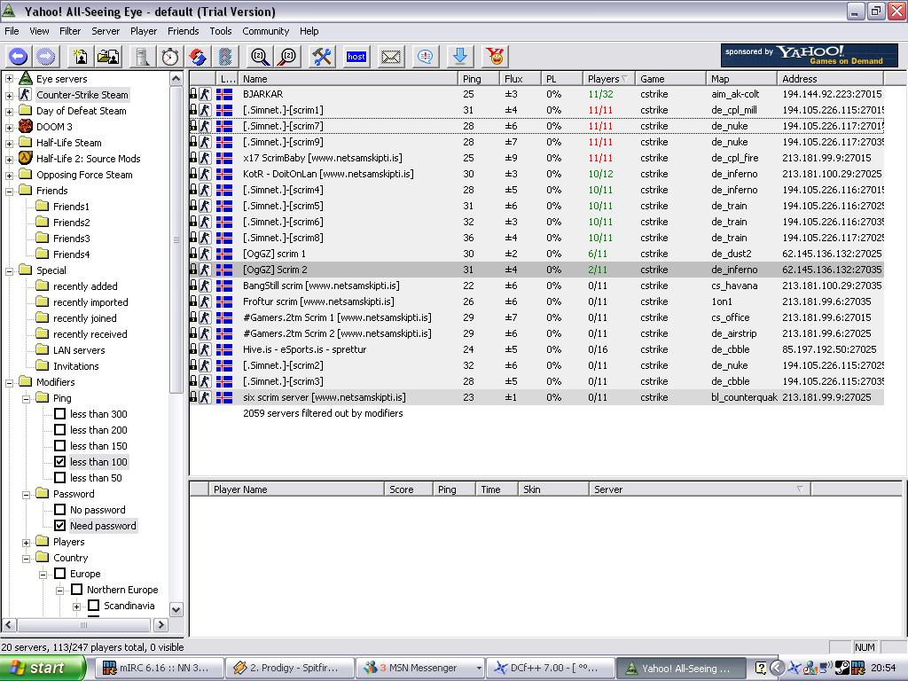
Task: Sort the server list by Map column
Action: click(x=741, y=79)
